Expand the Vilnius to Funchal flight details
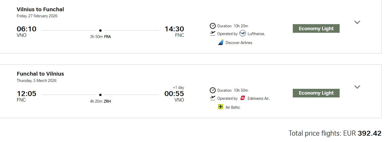Screen dimensions: 385x142 tap(357, 22)
